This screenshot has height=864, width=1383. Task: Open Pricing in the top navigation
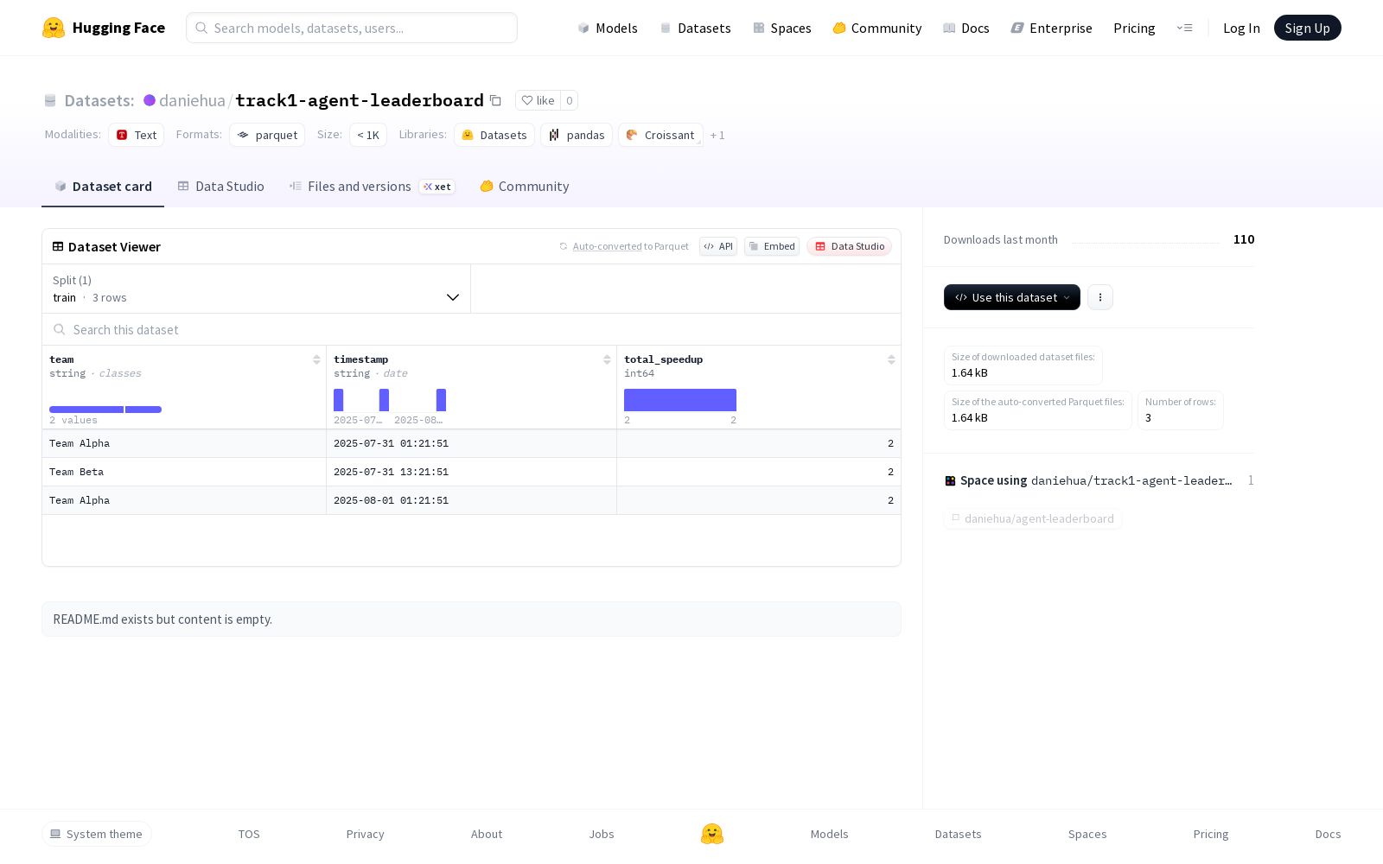[x=1134, y=28]
